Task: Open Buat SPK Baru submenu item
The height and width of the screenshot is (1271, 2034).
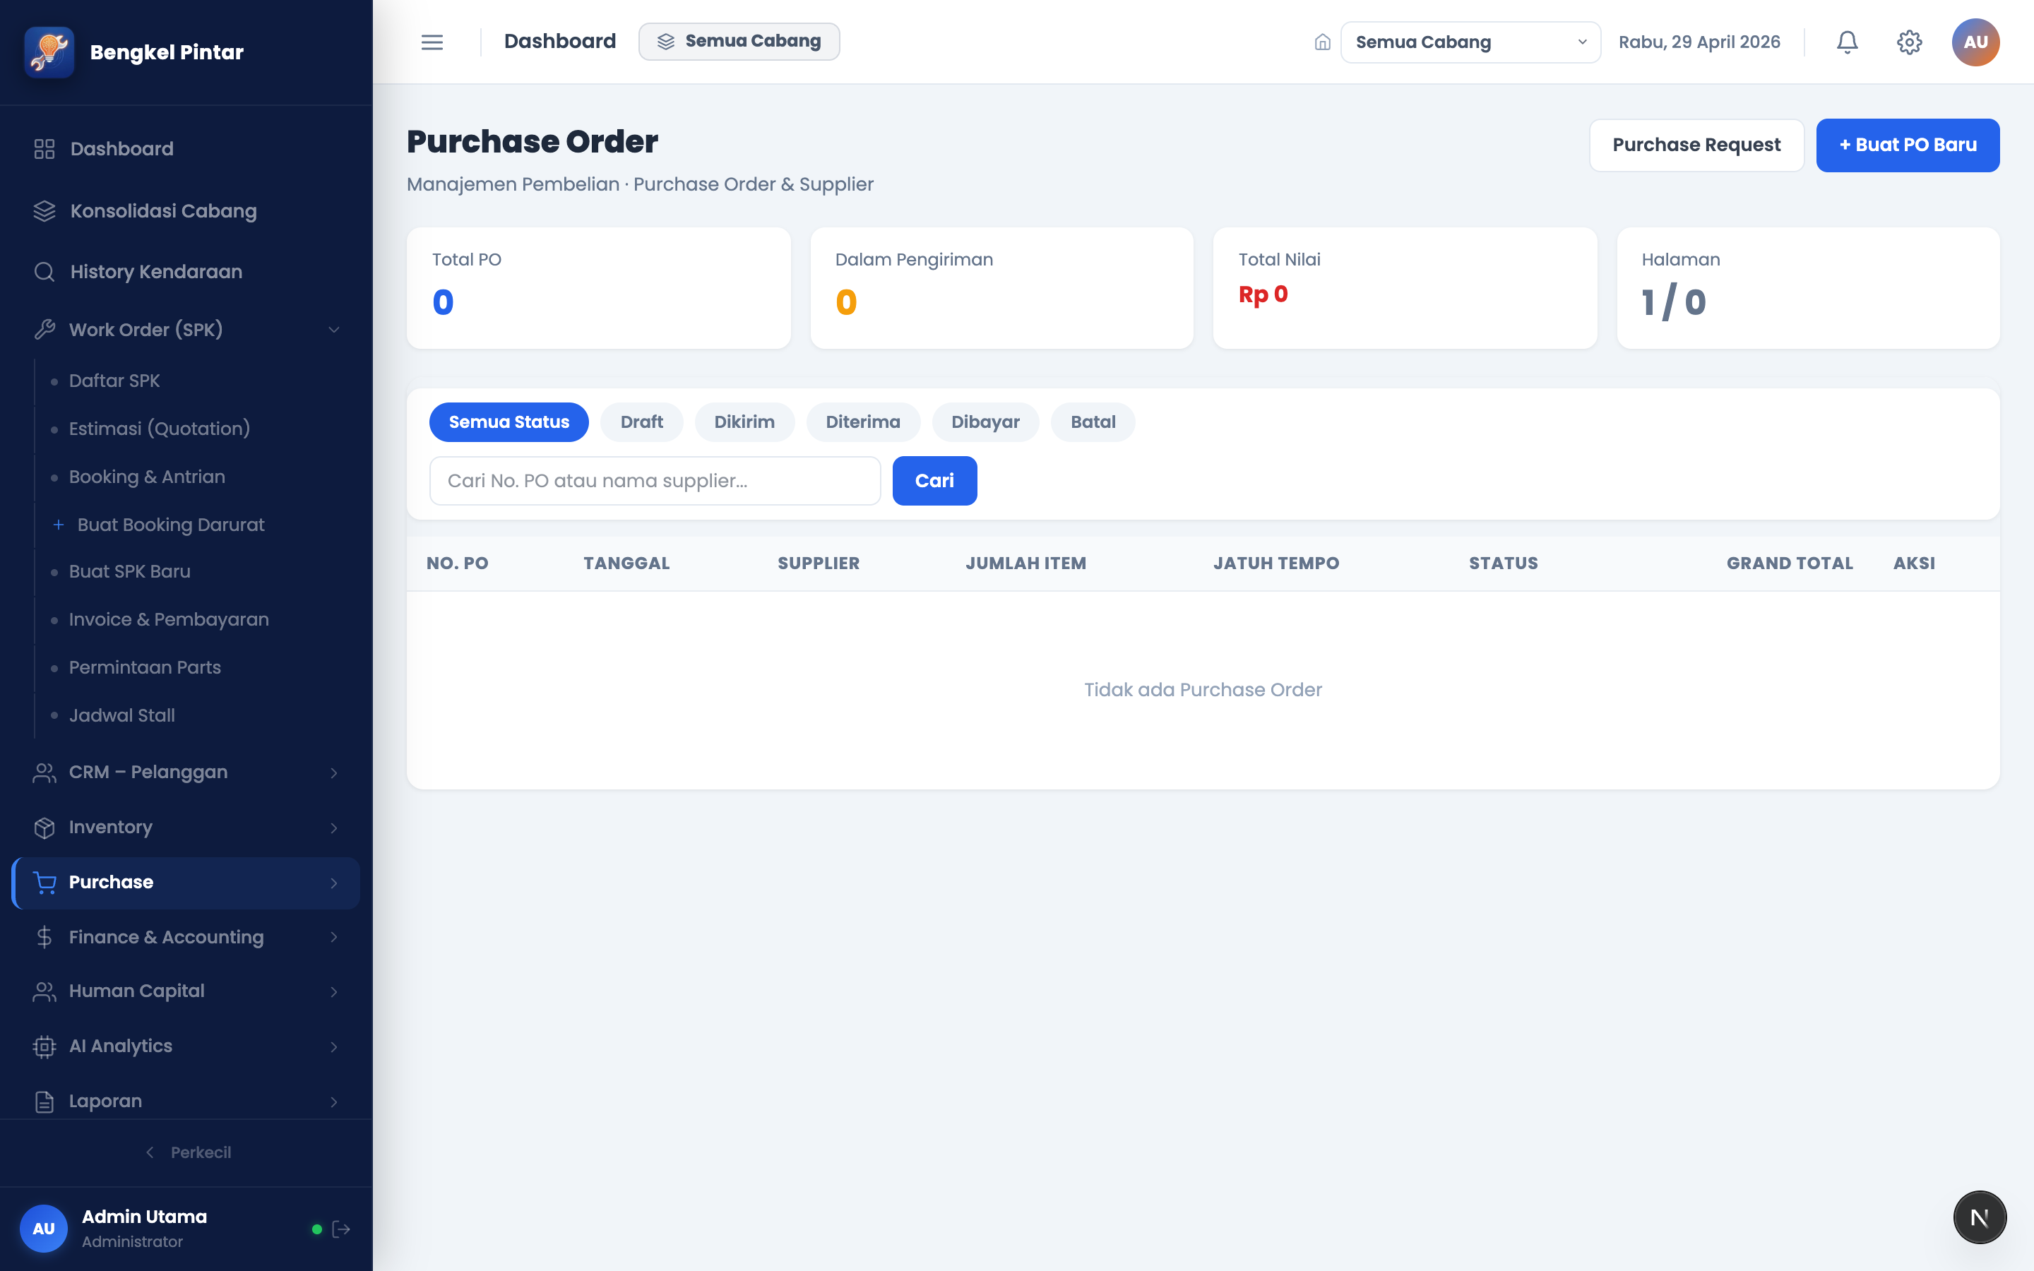Action: tap(129, 572)
